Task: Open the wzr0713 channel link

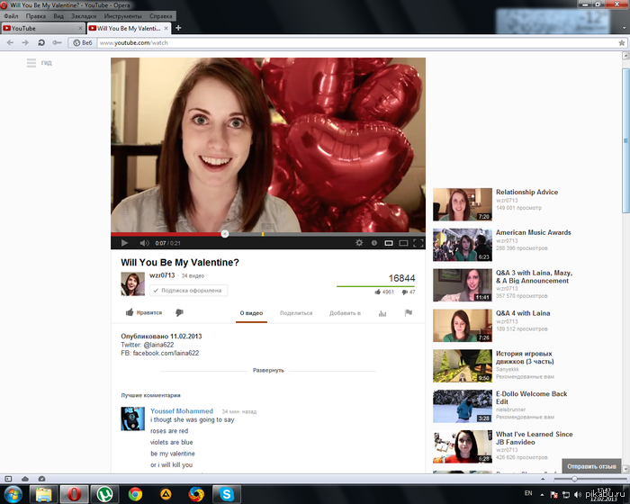Action: [x=162, y=275]
